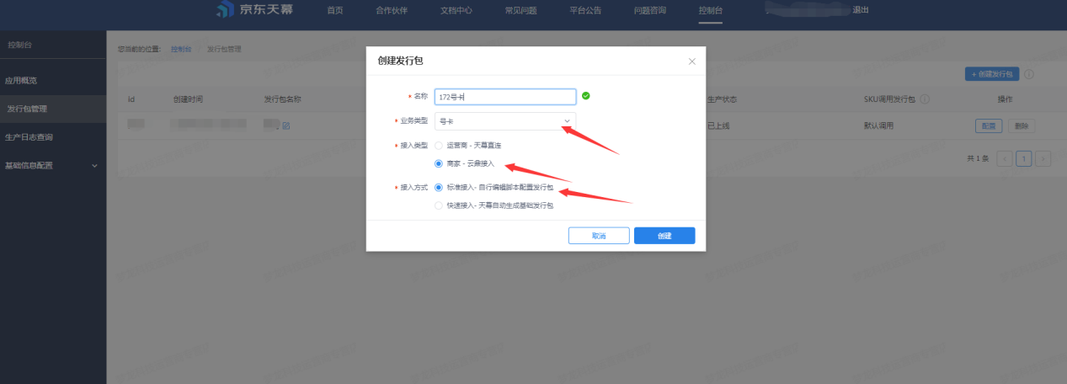
Task: Open the 业务类型 dropdown
Action: [x=505, y=121]
